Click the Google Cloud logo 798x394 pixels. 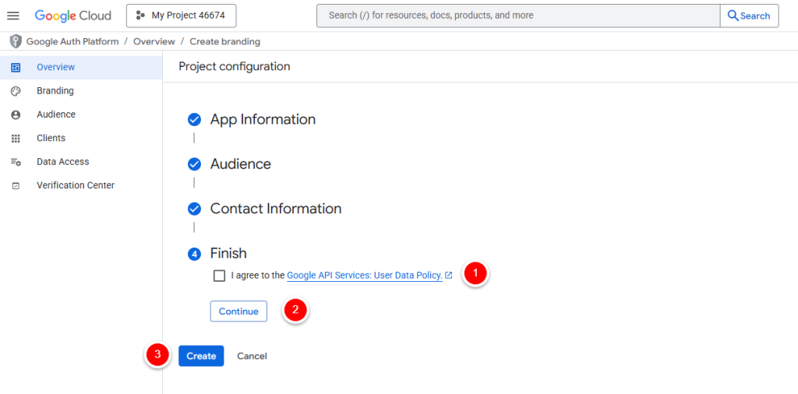(73, 16)
